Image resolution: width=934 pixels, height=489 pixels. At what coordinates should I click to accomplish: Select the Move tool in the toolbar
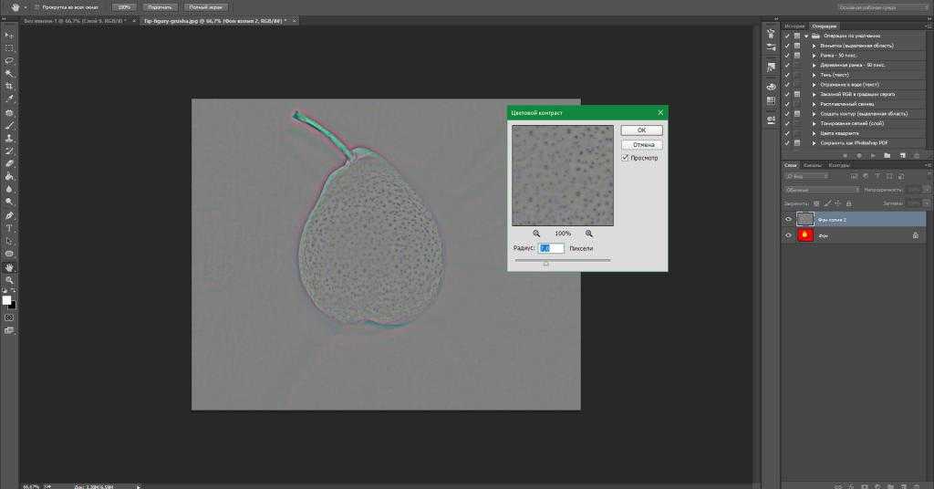(9, 34)
